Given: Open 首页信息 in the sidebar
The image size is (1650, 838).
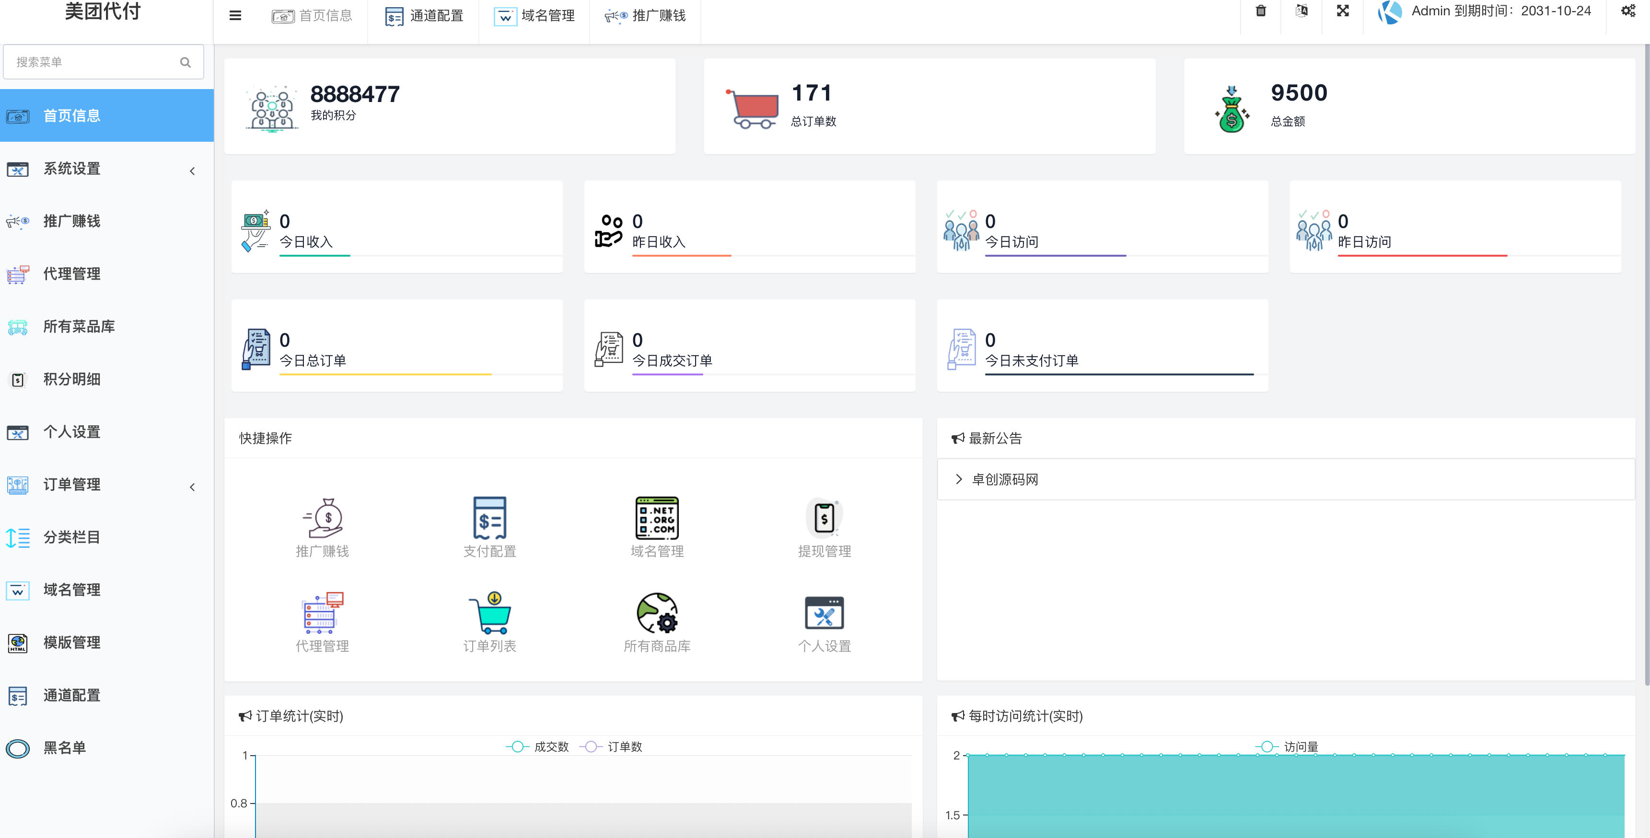Looking at the screenshot, I should 106,116.
